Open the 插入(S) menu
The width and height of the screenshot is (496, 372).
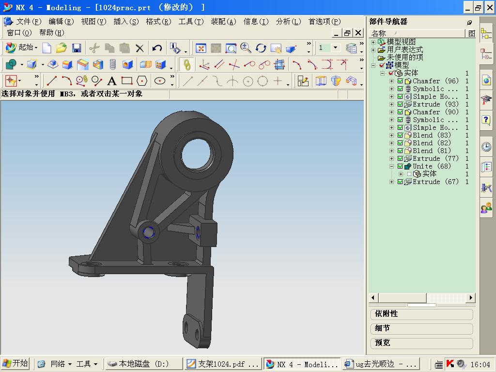point(126,21)
